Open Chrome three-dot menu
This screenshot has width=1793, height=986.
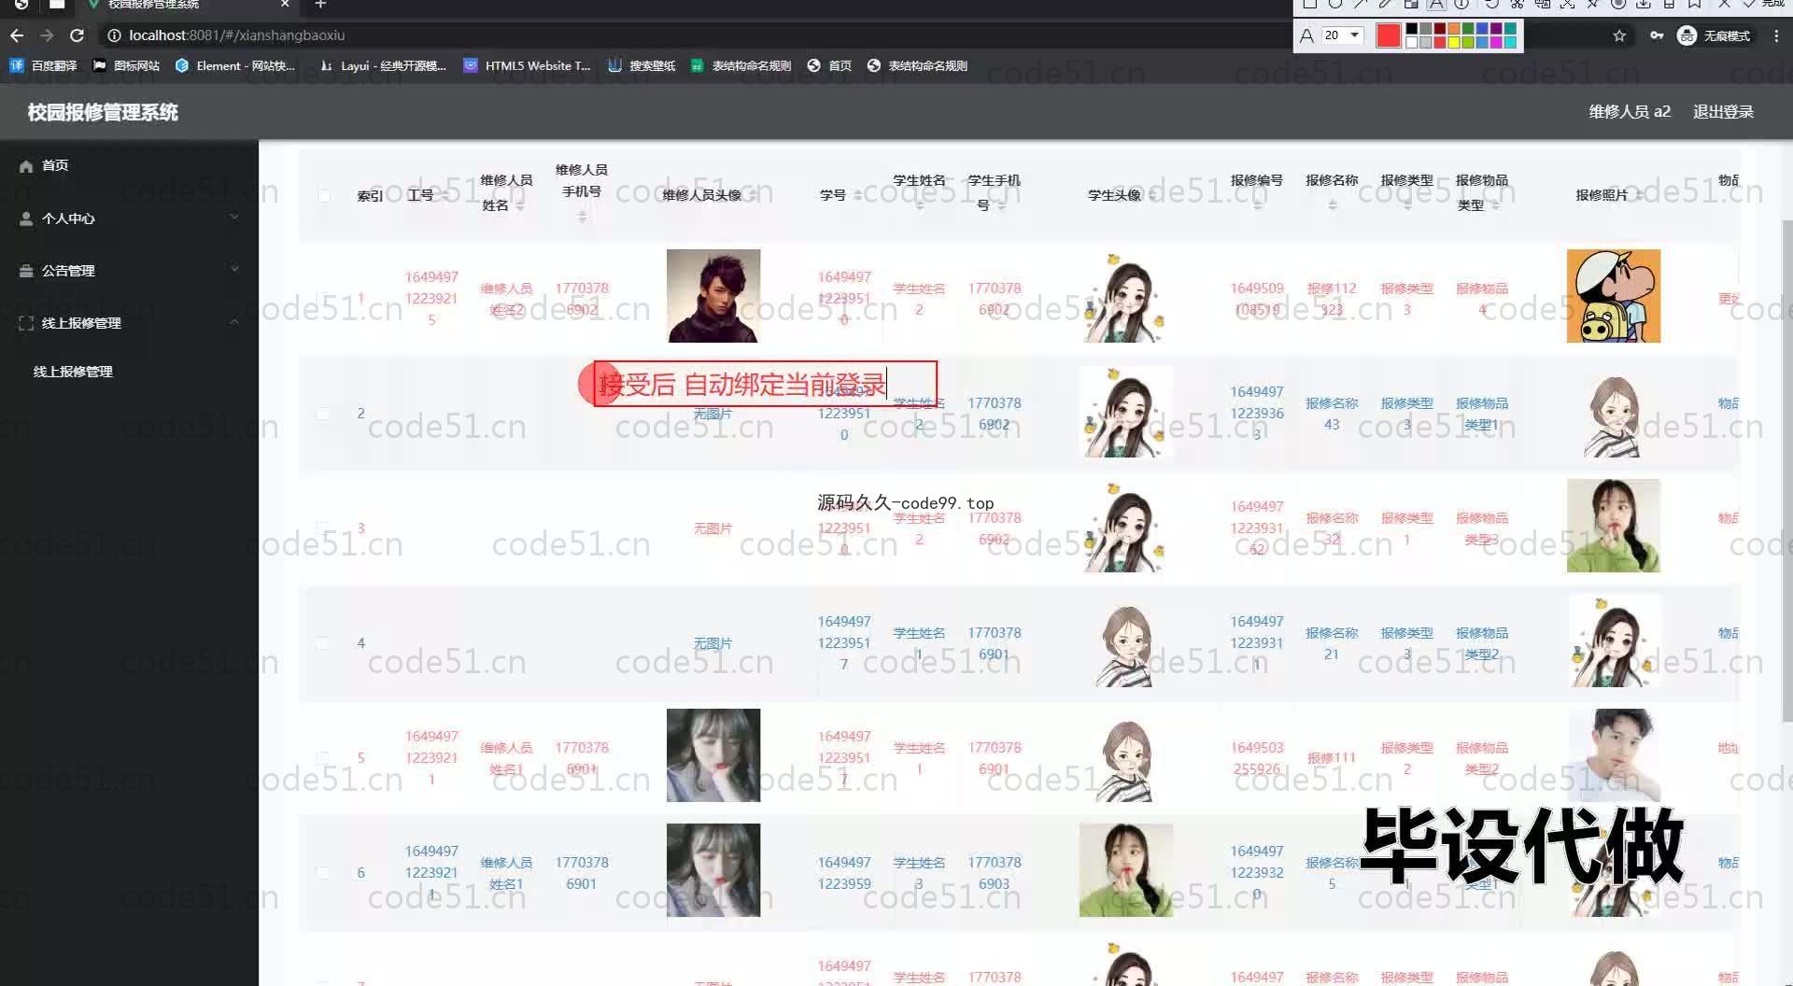1775,35
